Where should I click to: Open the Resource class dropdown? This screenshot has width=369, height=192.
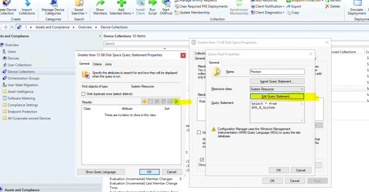pyautogui.click(x=277, y=89)
